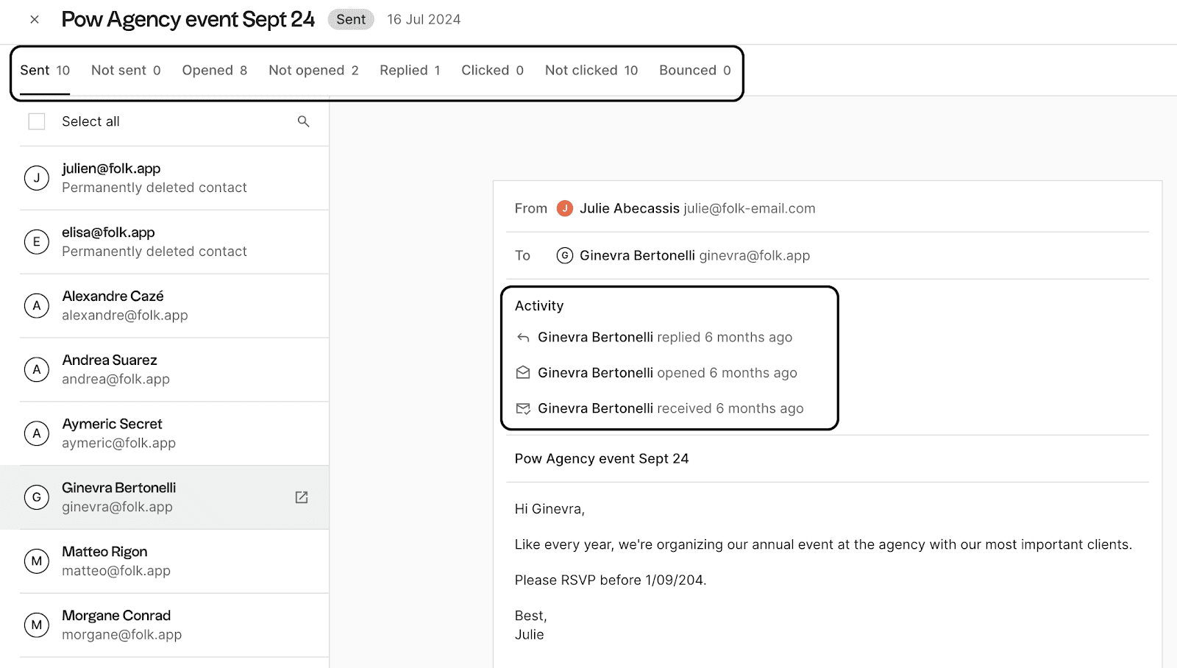Image resolution: width=1177 pixels, height=668 pixels.
Task: Click Morgane Conrad's avatar circle
Action: (37, 625)
